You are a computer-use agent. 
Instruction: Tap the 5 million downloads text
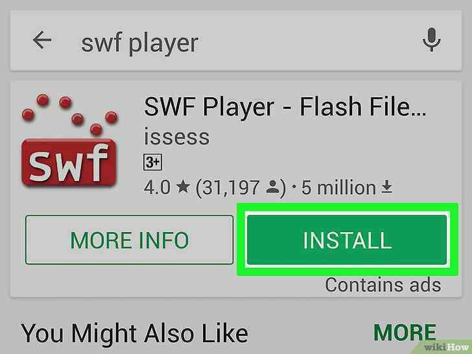pyautogui.click(x=338, y=187)
